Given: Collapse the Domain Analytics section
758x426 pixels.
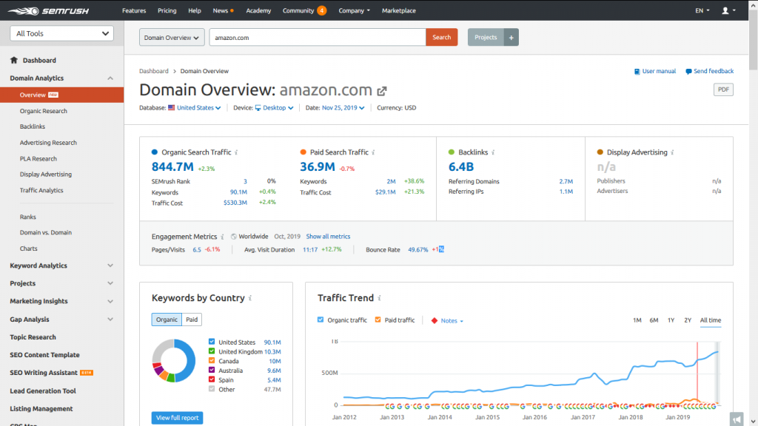Looking at the screenshot, I should click(x=110, y=78).
